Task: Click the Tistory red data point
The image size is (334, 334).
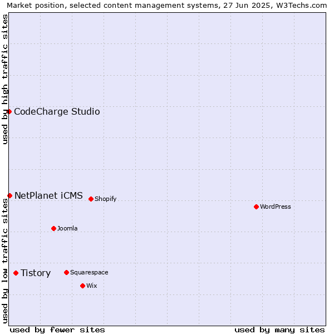Action: point(16,273)
